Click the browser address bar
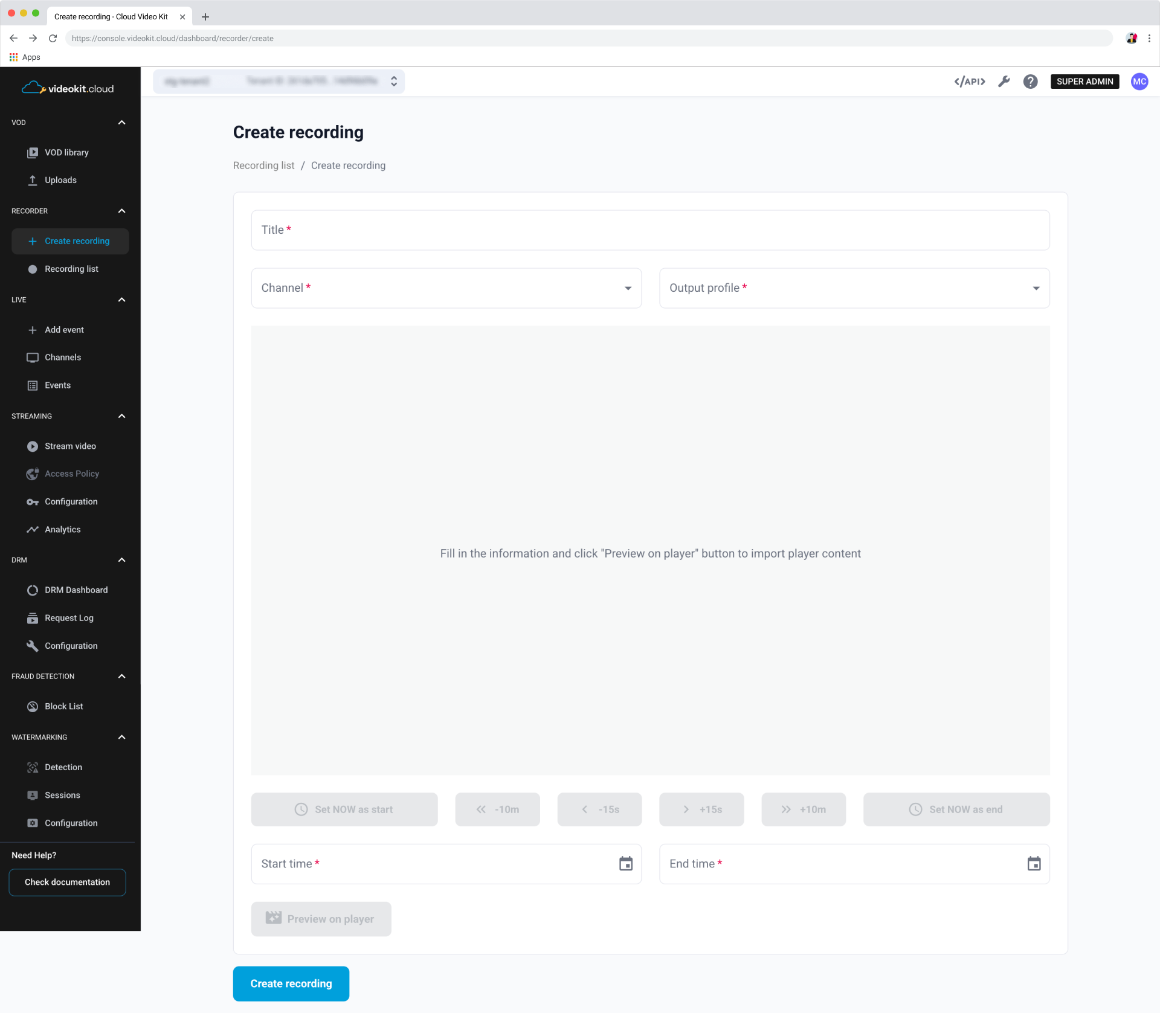 point(589,38)
